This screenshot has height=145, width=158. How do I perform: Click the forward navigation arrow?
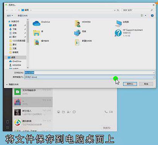click(12, 10)
